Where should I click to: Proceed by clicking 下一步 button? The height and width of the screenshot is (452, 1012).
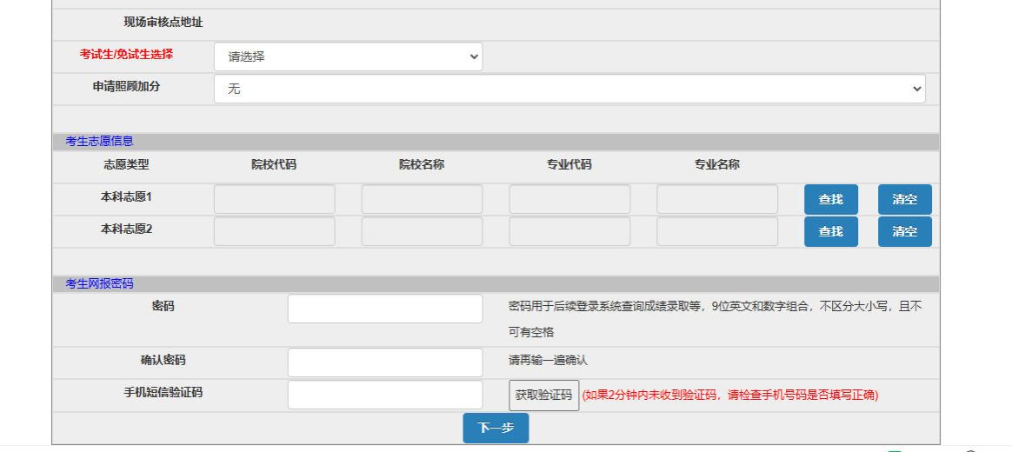point(496,428)
